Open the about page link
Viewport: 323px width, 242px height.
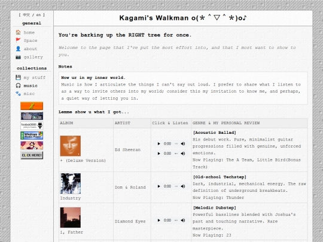coord(31,49)
